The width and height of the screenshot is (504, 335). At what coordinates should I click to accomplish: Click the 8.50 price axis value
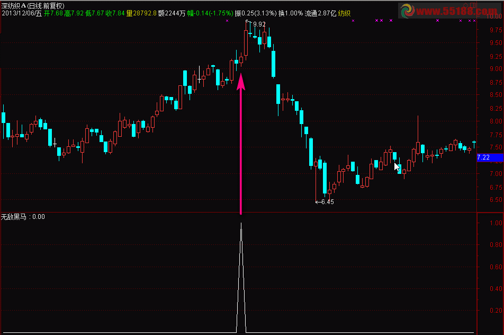(496, 95)
